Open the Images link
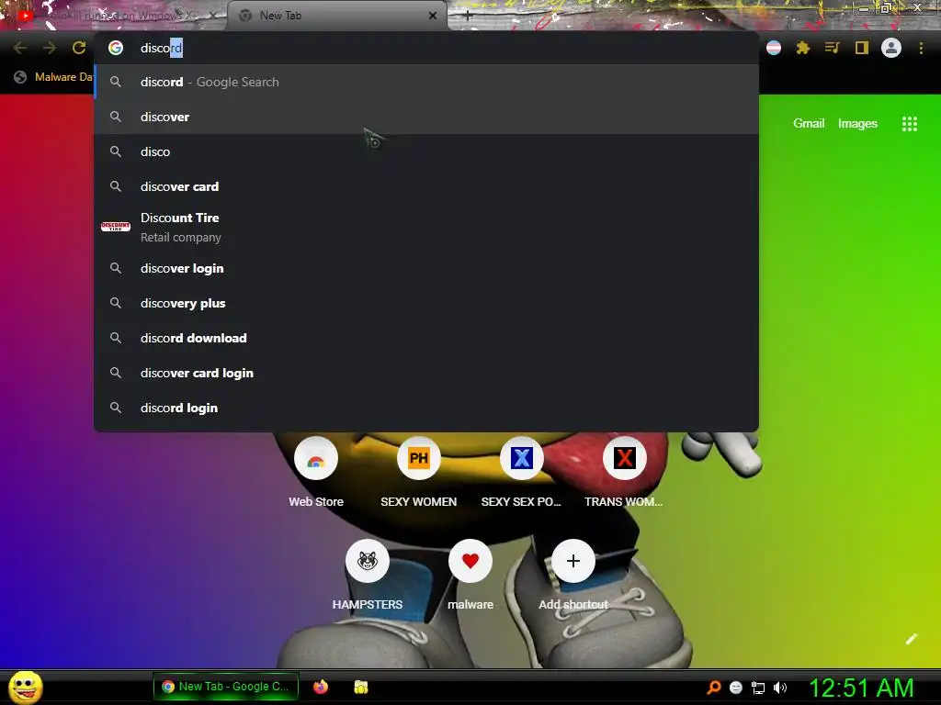This screenshot has width=941, height=705. point(857,124)
